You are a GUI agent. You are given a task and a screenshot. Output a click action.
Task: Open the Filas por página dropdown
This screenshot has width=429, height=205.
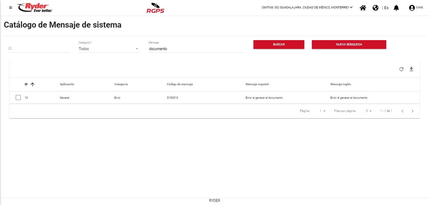368,111
